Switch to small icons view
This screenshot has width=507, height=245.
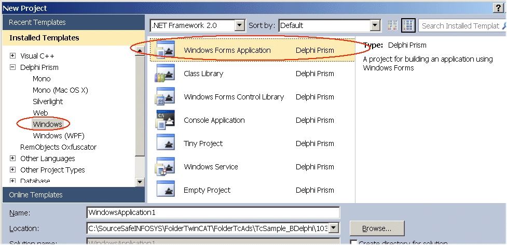392,25
